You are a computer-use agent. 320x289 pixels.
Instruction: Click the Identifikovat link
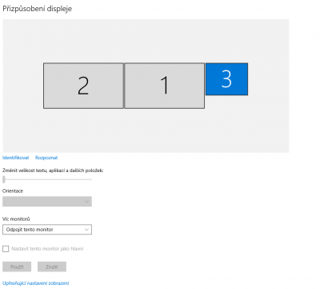16,158
